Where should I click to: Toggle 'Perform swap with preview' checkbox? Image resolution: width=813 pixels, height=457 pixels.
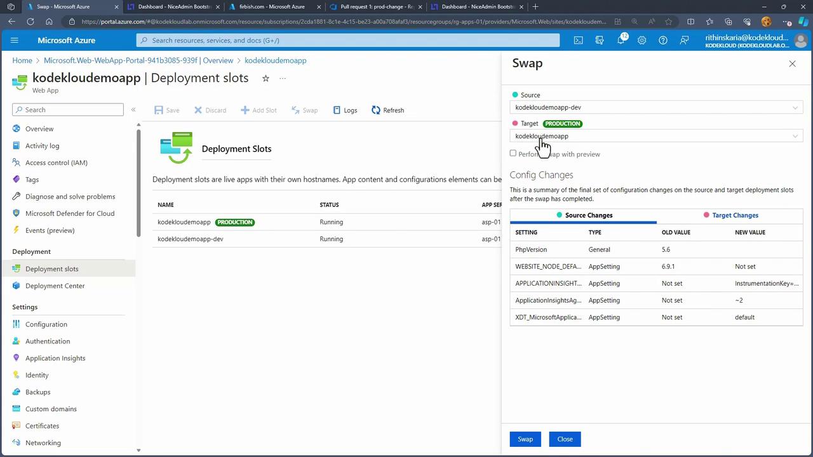[513, 154]
